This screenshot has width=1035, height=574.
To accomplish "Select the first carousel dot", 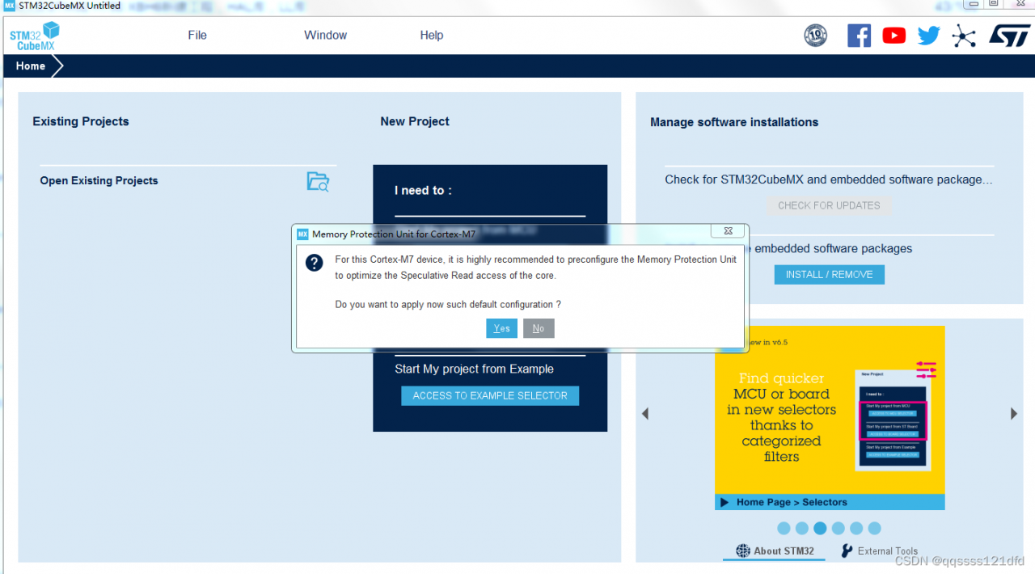I will [784, 528].
